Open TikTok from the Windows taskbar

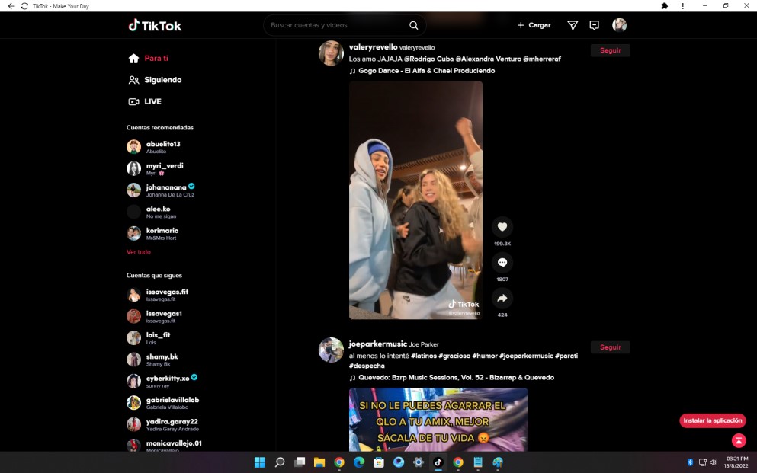click(x=438, y=462)
